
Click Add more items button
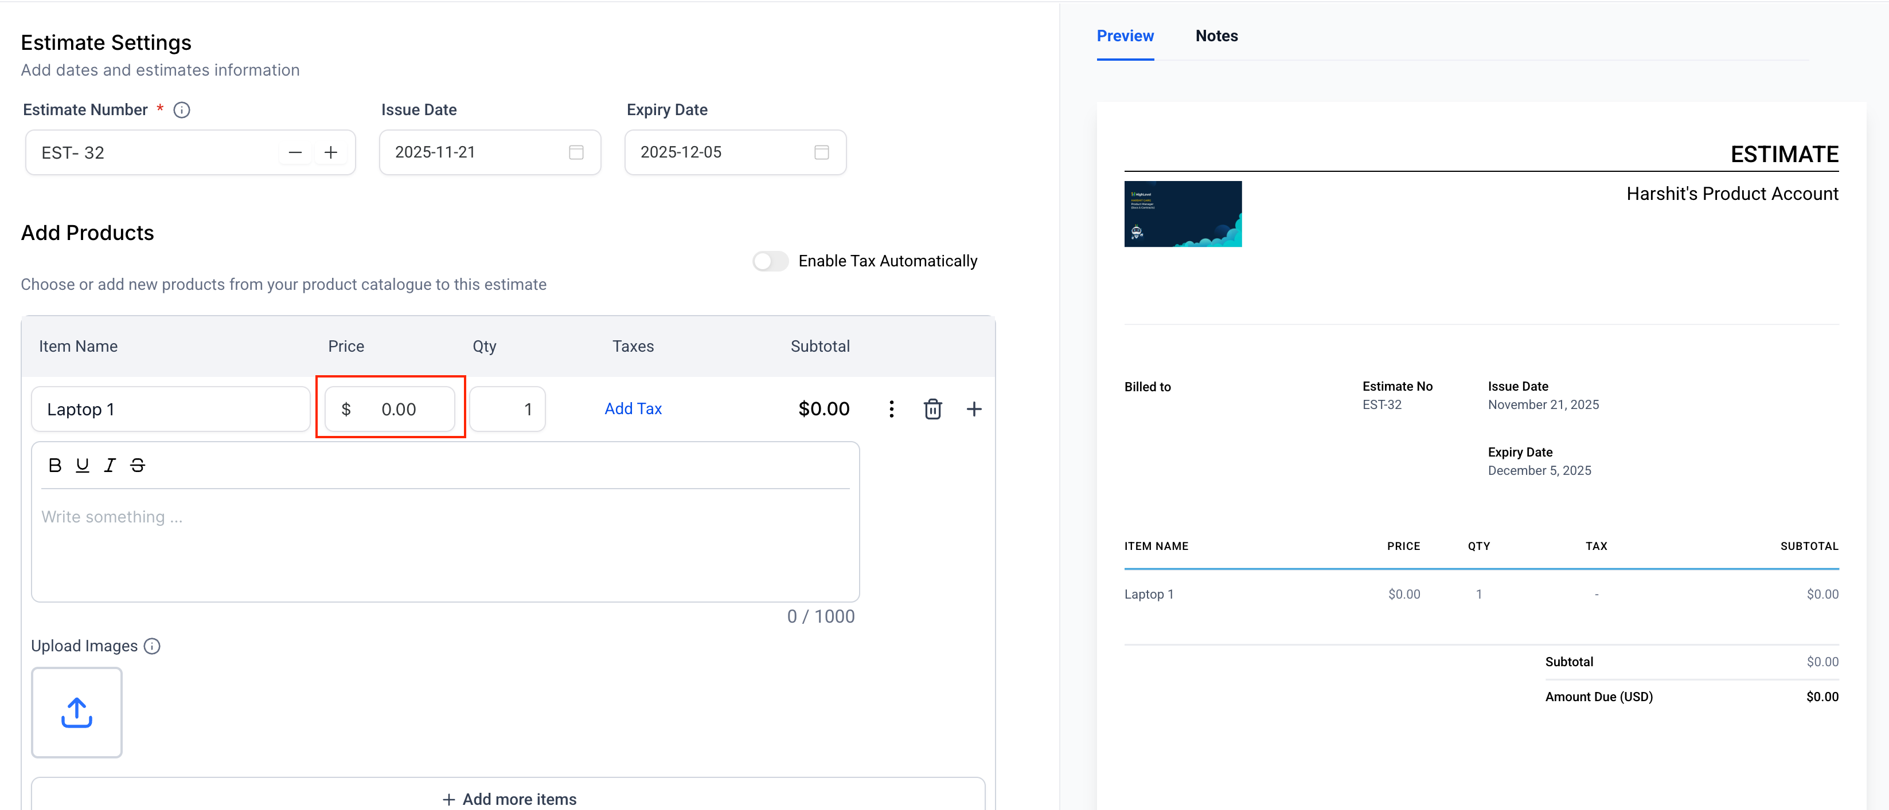click(509, 799)
